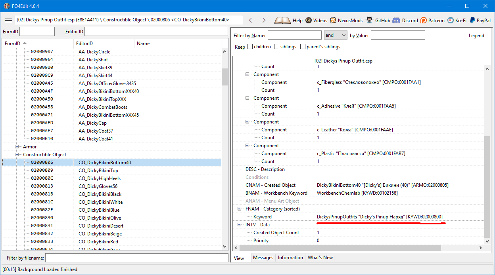Click the Filter by filename field
This screenshot has width=495, height=275.
pos(136,258)
